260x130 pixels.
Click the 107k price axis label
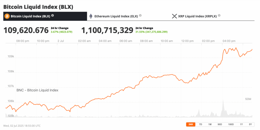pos(11,86)
